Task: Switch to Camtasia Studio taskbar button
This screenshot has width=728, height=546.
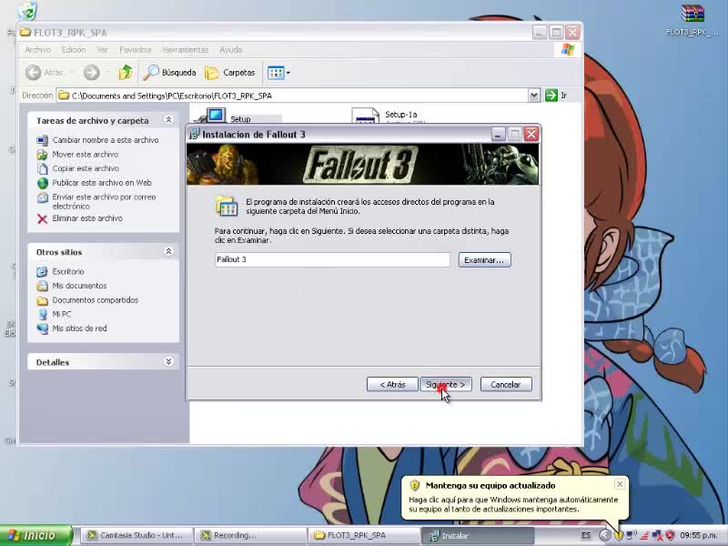Action: click(137, 535)
